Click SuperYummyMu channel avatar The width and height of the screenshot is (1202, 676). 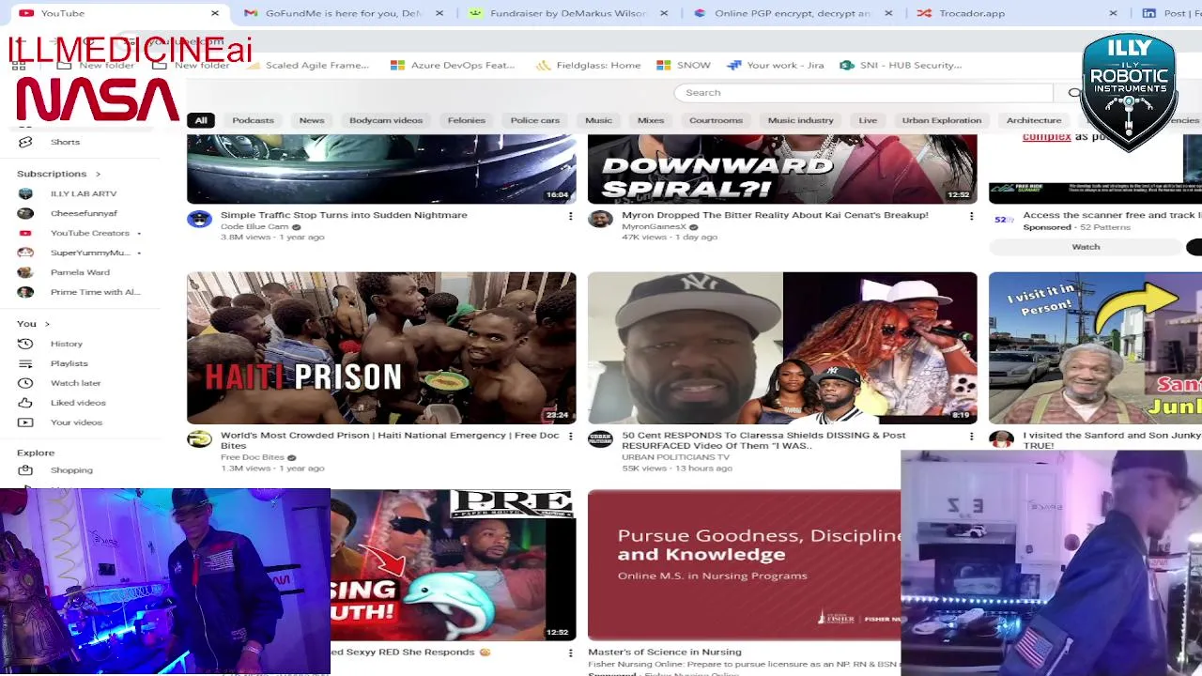click(x=25, y=253)
